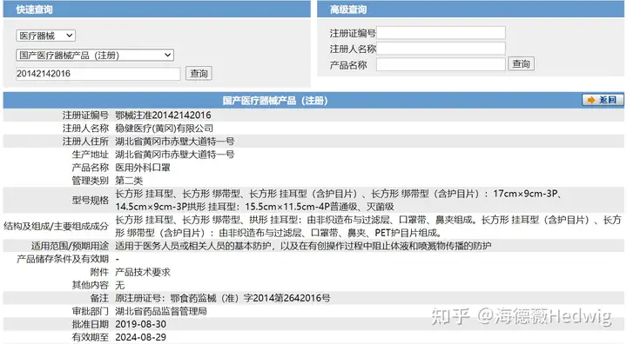Click the 管理类别 row label
This screenshot has height=344, width=627.
coord(90,181)
